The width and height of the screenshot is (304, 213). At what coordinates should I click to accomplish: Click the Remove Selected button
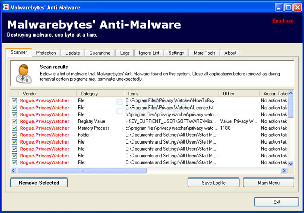(39, 183)
